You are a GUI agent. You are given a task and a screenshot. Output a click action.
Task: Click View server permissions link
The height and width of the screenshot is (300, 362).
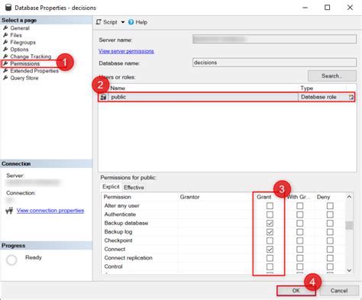[126, 51]
